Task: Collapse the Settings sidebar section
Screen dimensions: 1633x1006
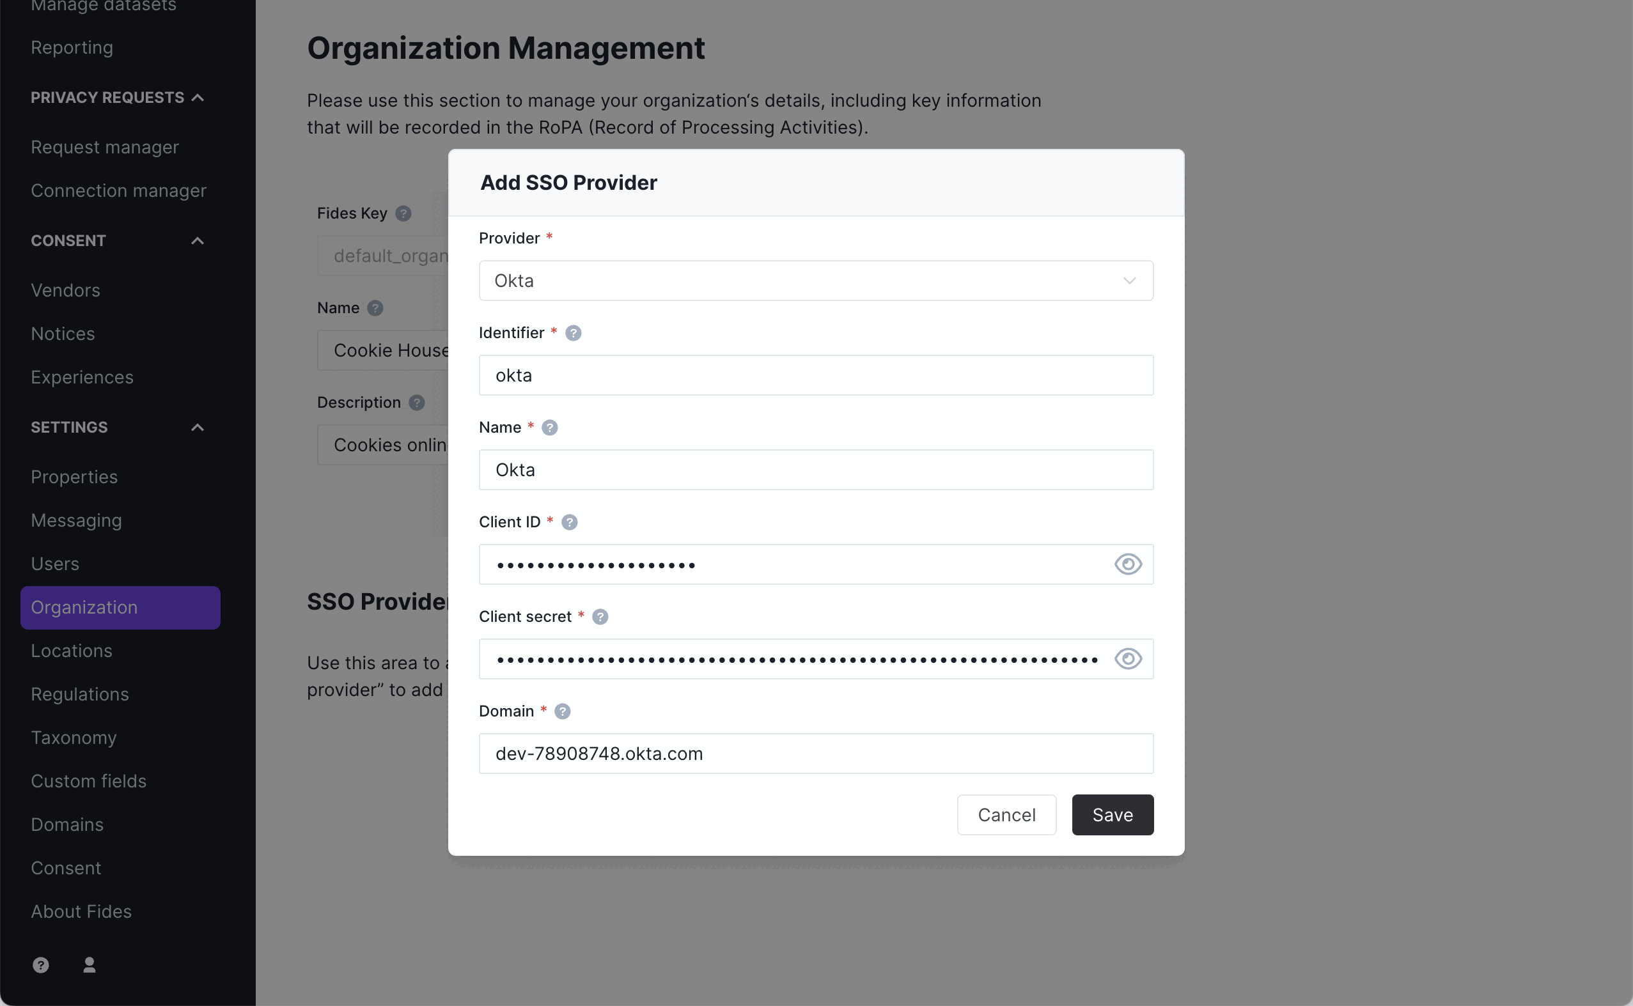Action: point(117,427)
